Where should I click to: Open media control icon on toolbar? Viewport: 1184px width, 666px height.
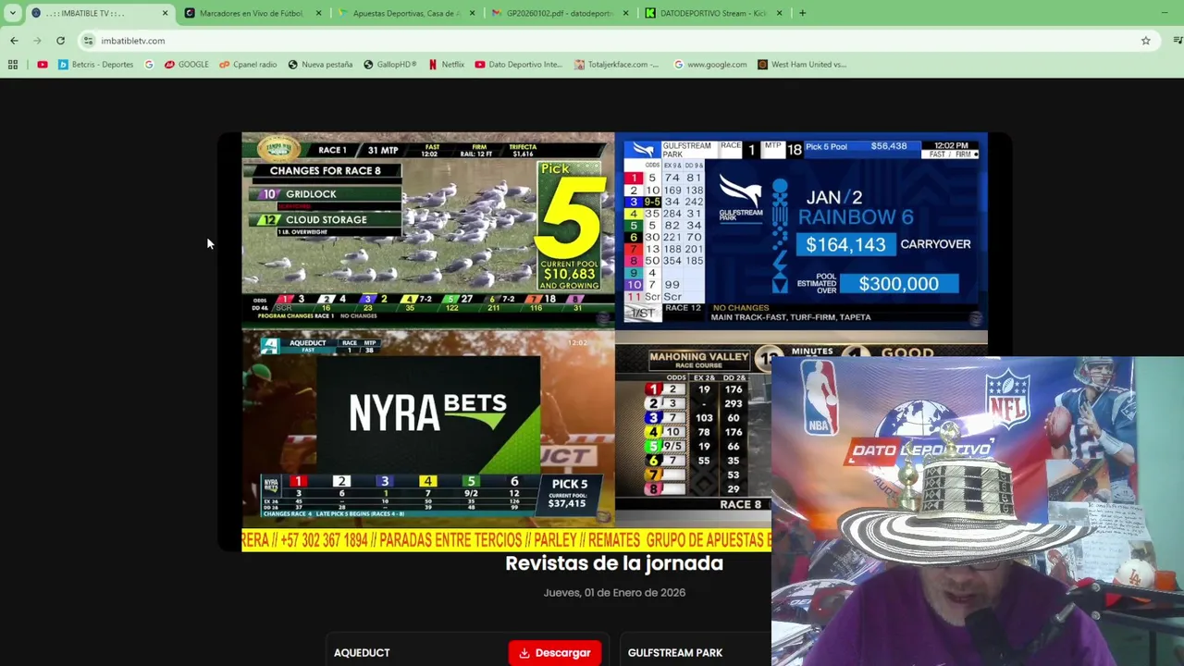1177,41
